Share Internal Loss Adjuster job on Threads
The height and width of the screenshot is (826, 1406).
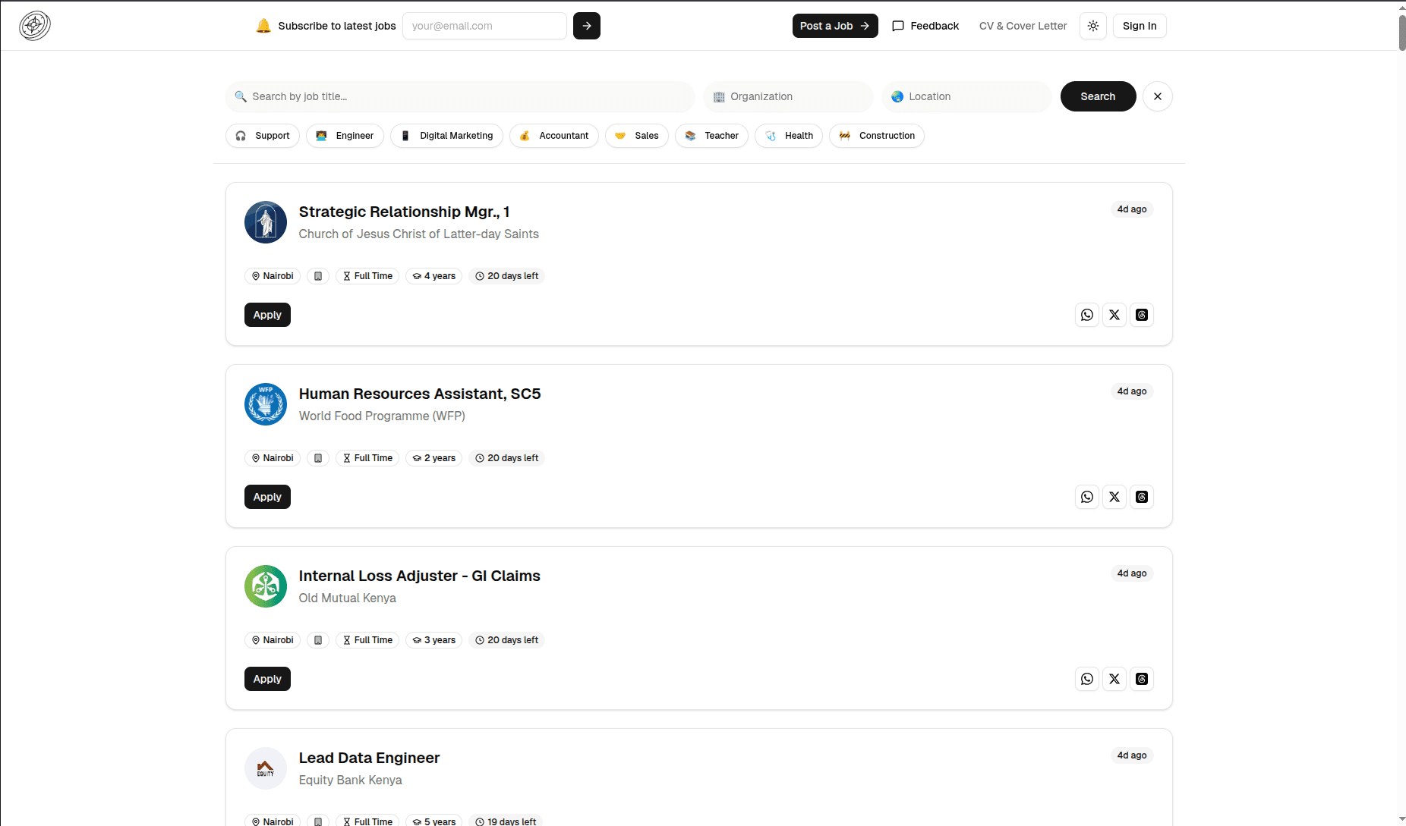tap(1142, 679)
